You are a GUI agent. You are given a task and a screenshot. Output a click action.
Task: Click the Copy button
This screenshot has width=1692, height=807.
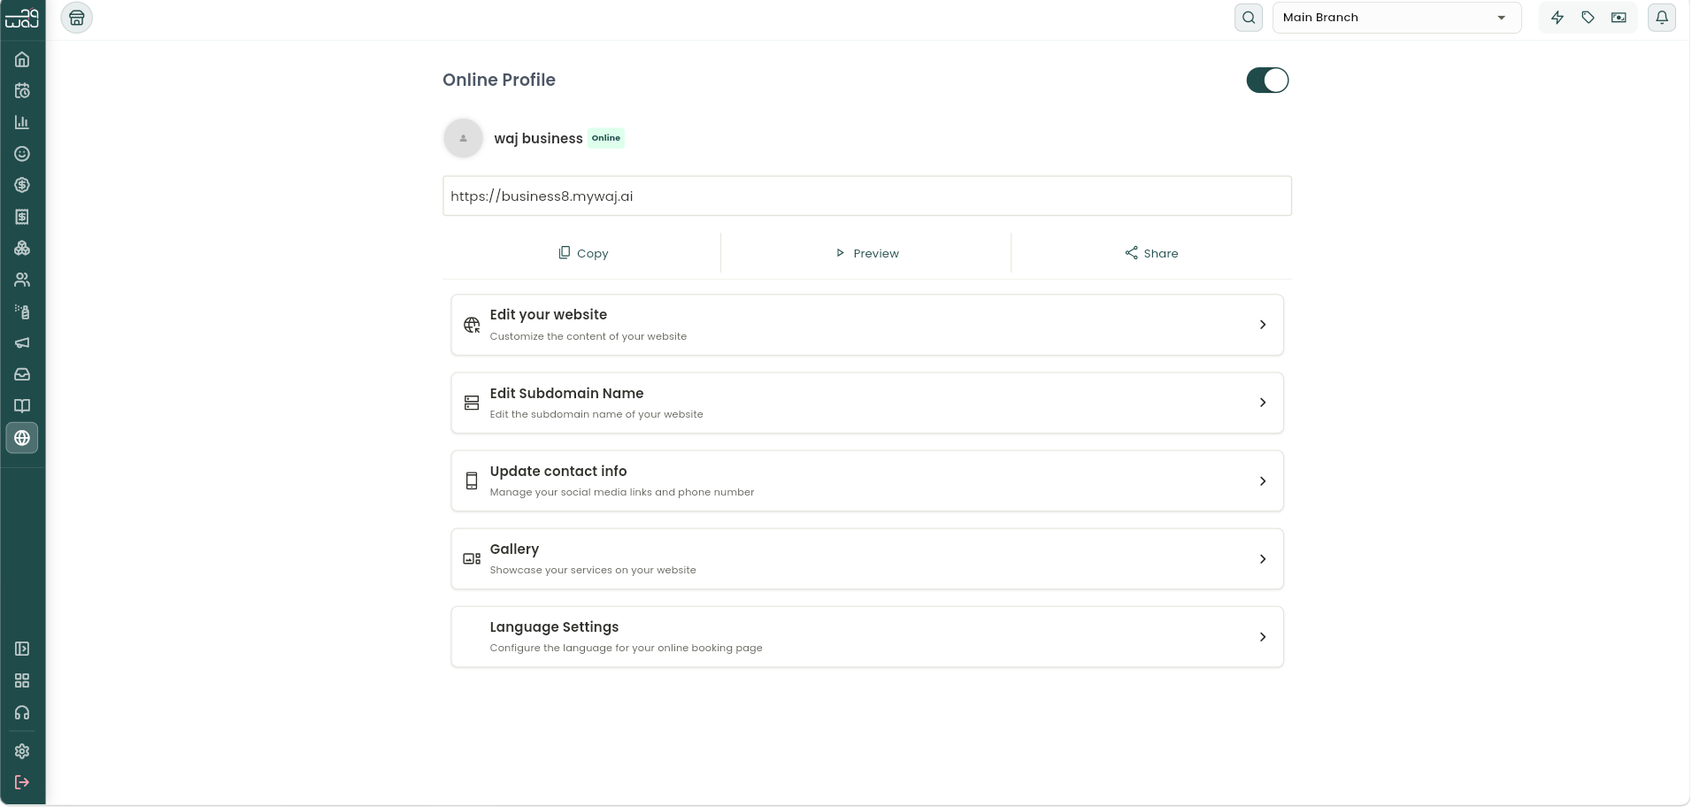583,253
